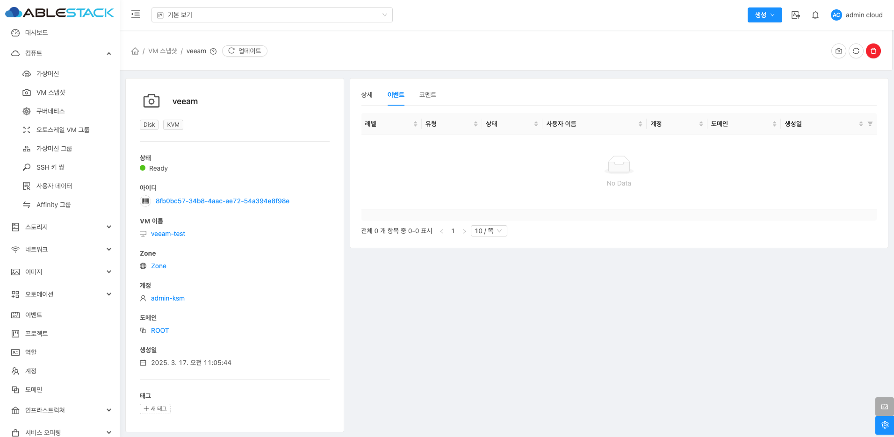This screenshot has height=437, width=894.
Task: Switch to the 코멘트 tab
Action: pos(427,95)
